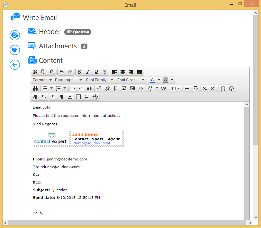Open the Formats dropdown
This screenshot has width=261, height=228.
click(42, 80)
